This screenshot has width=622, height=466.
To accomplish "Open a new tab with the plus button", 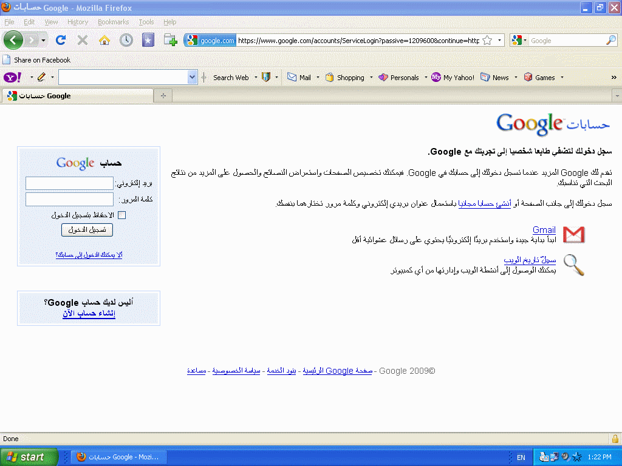I will [x=163, y=95].
